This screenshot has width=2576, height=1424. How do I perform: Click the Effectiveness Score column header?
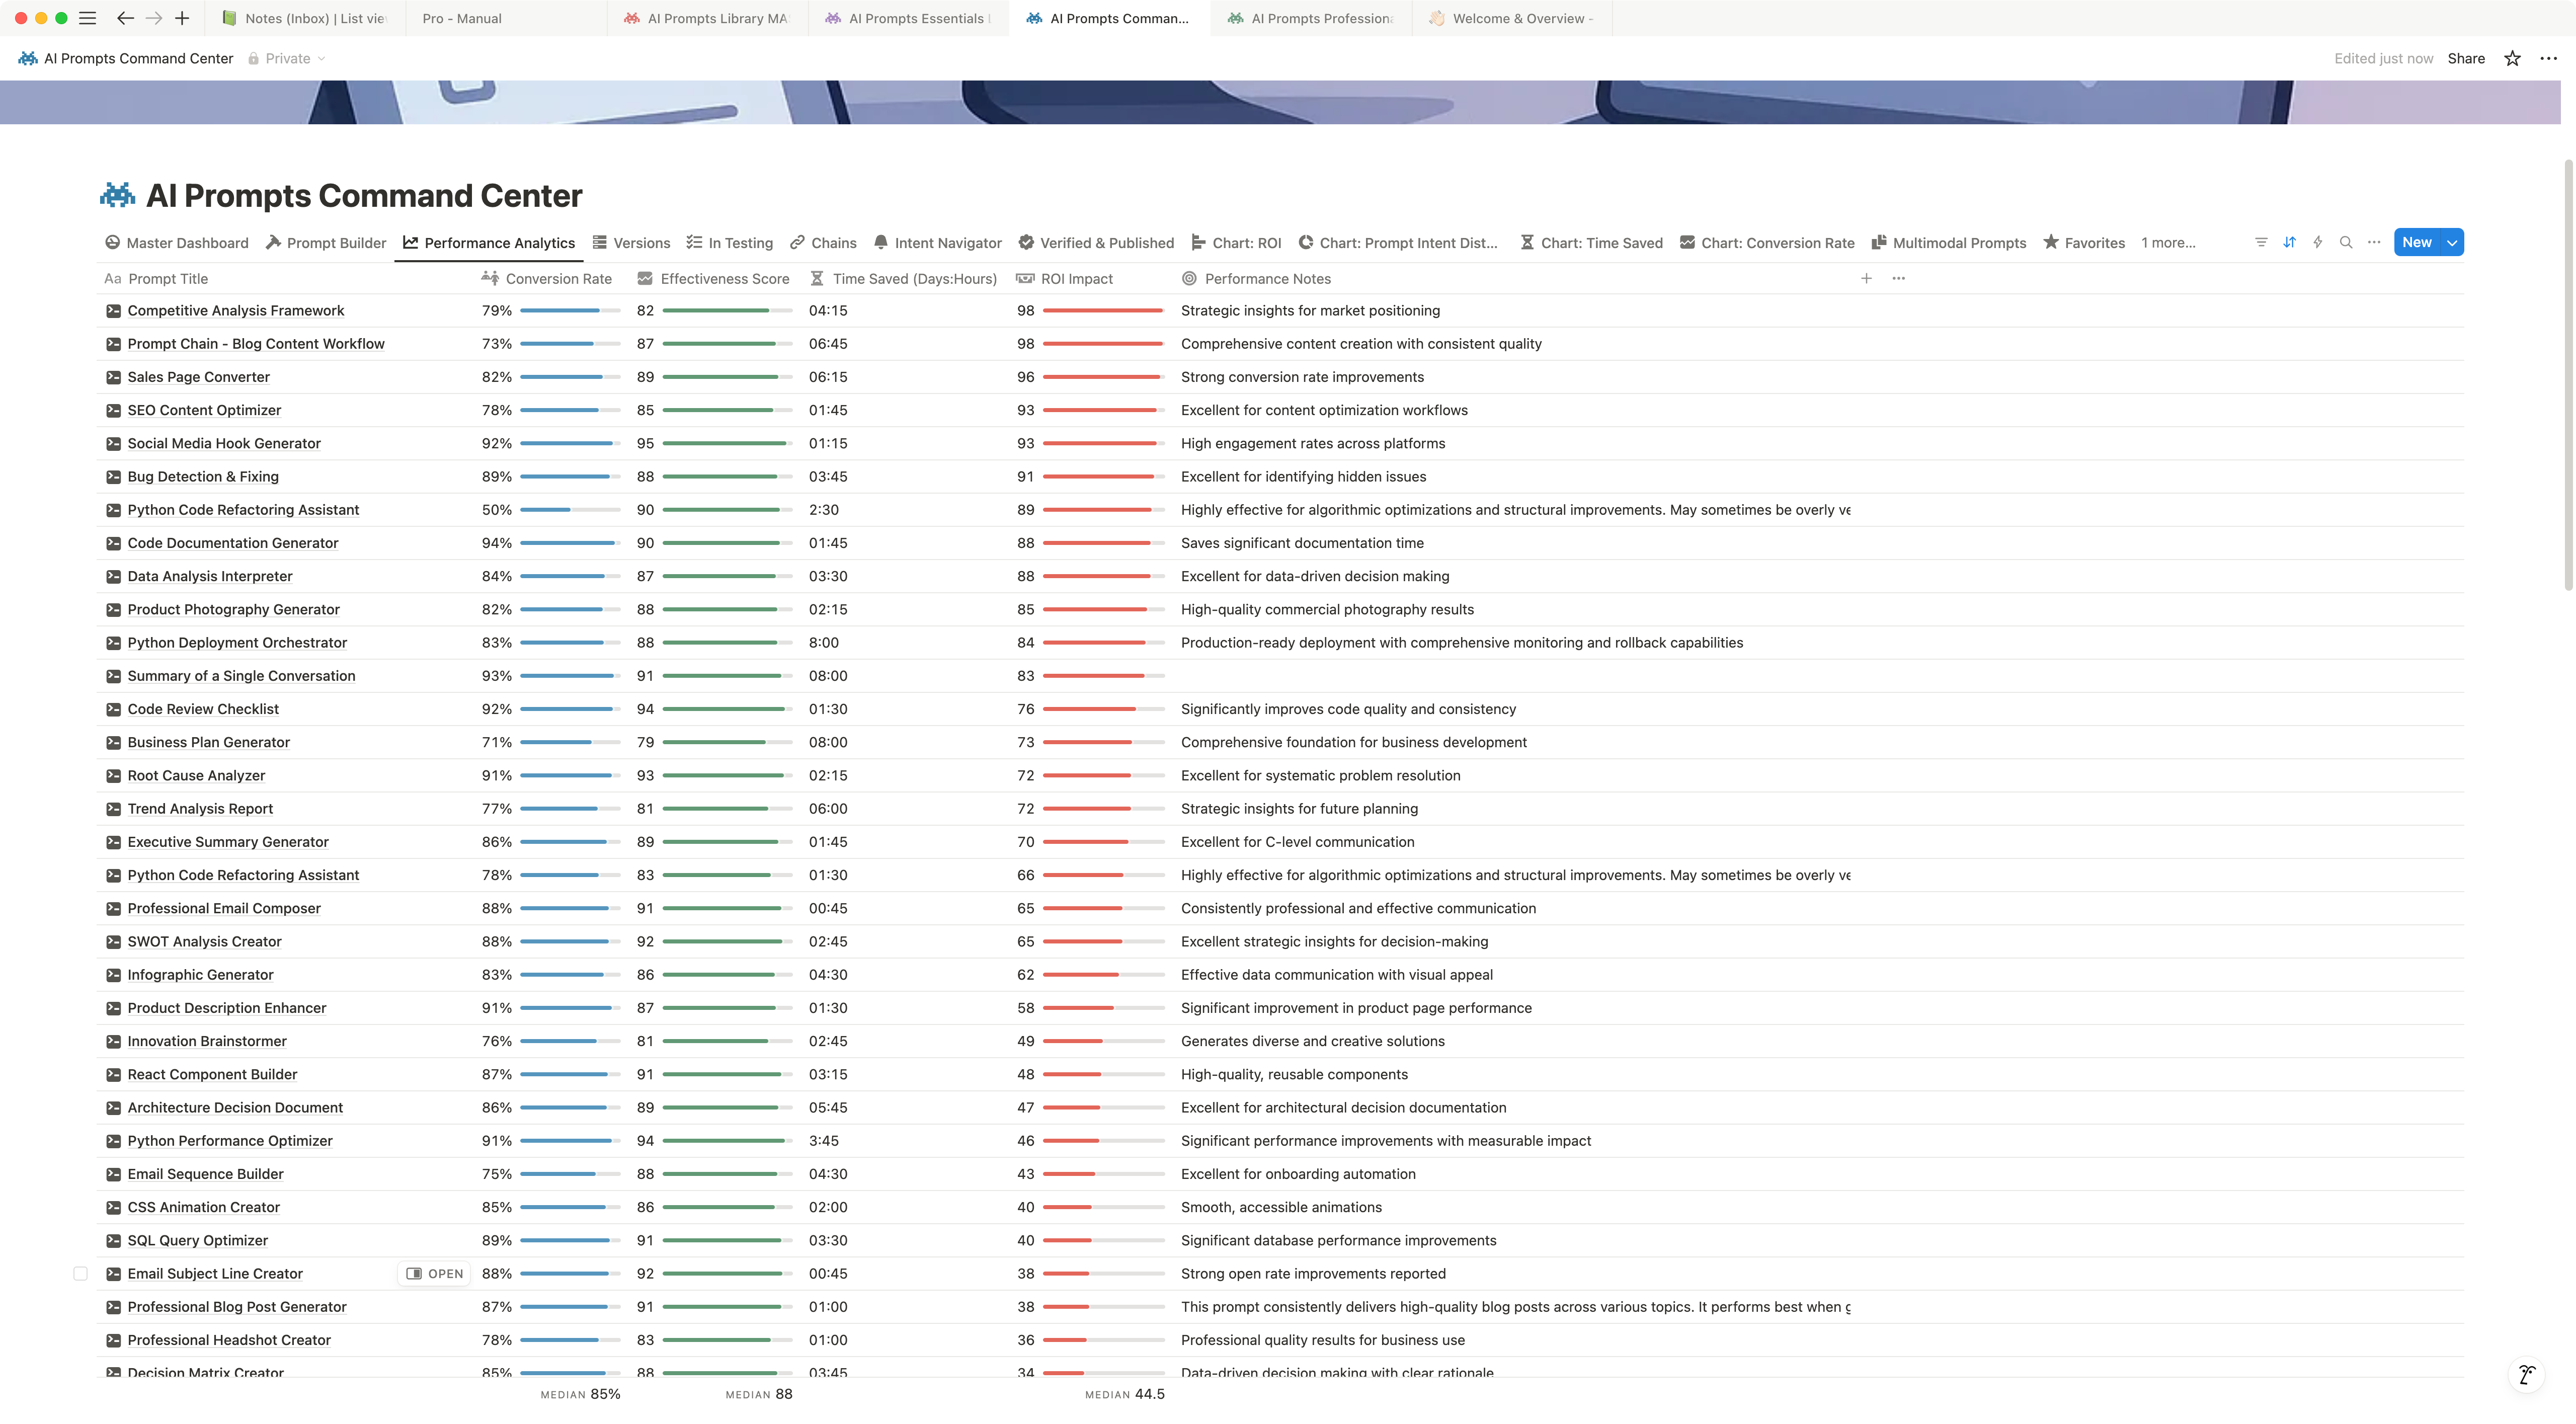click(713, 278)
